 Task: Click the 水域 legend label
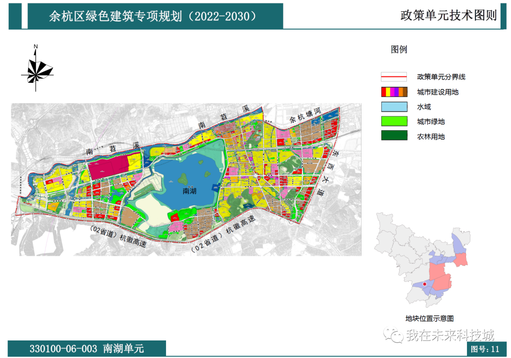(423, 107)
